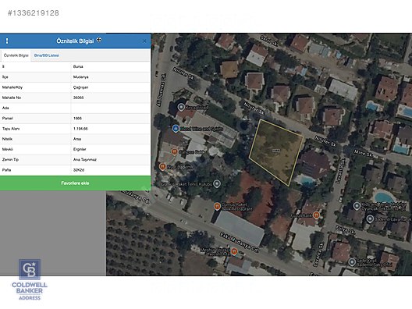
Task: Click the move handle beside Öznitelik Bilgisi title
Action: coord(99,40)
